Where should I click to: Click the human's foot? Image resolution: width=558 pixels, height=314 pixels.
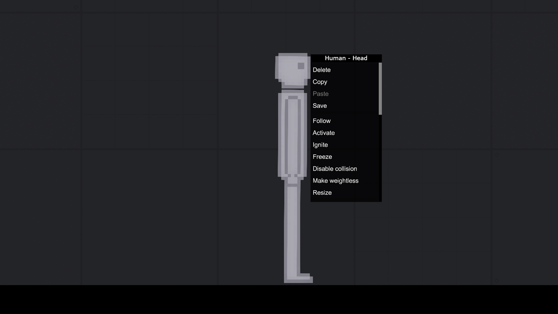click(298, 278)
